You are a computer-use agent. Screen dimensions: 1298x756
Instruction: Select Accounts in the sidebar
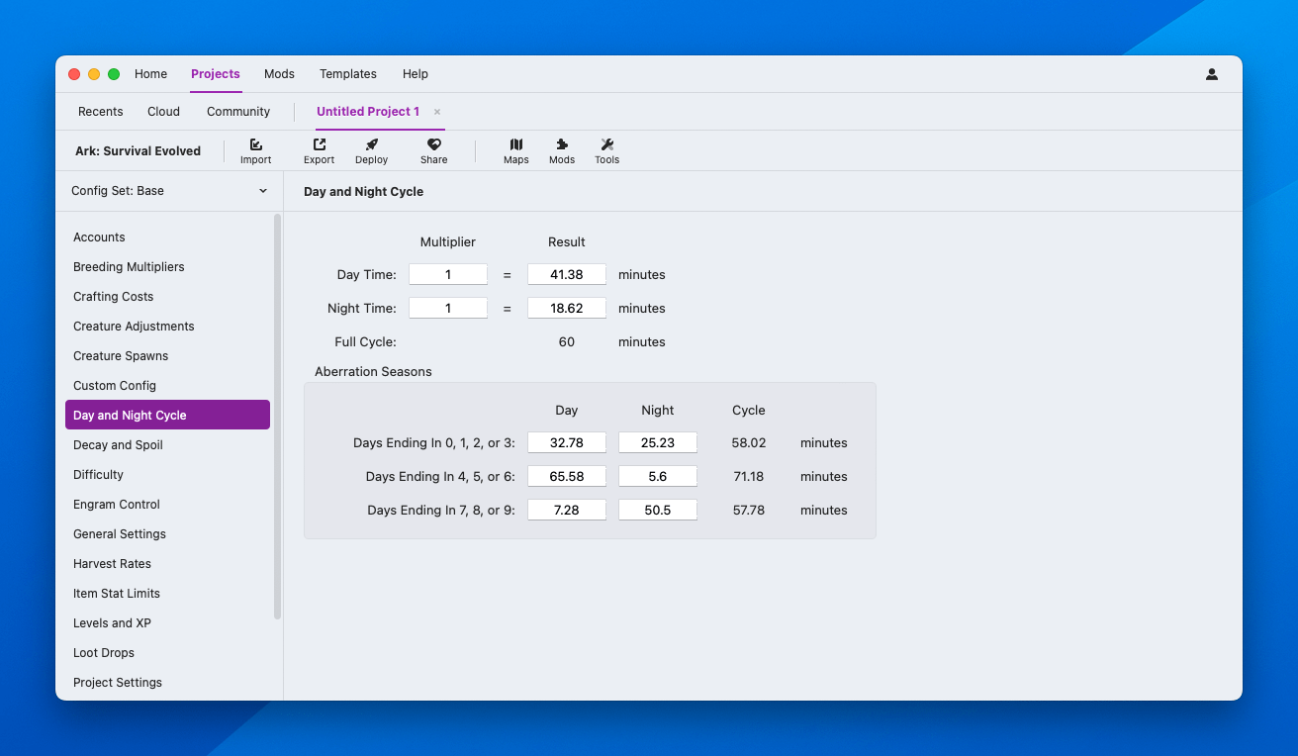point(167,237)
